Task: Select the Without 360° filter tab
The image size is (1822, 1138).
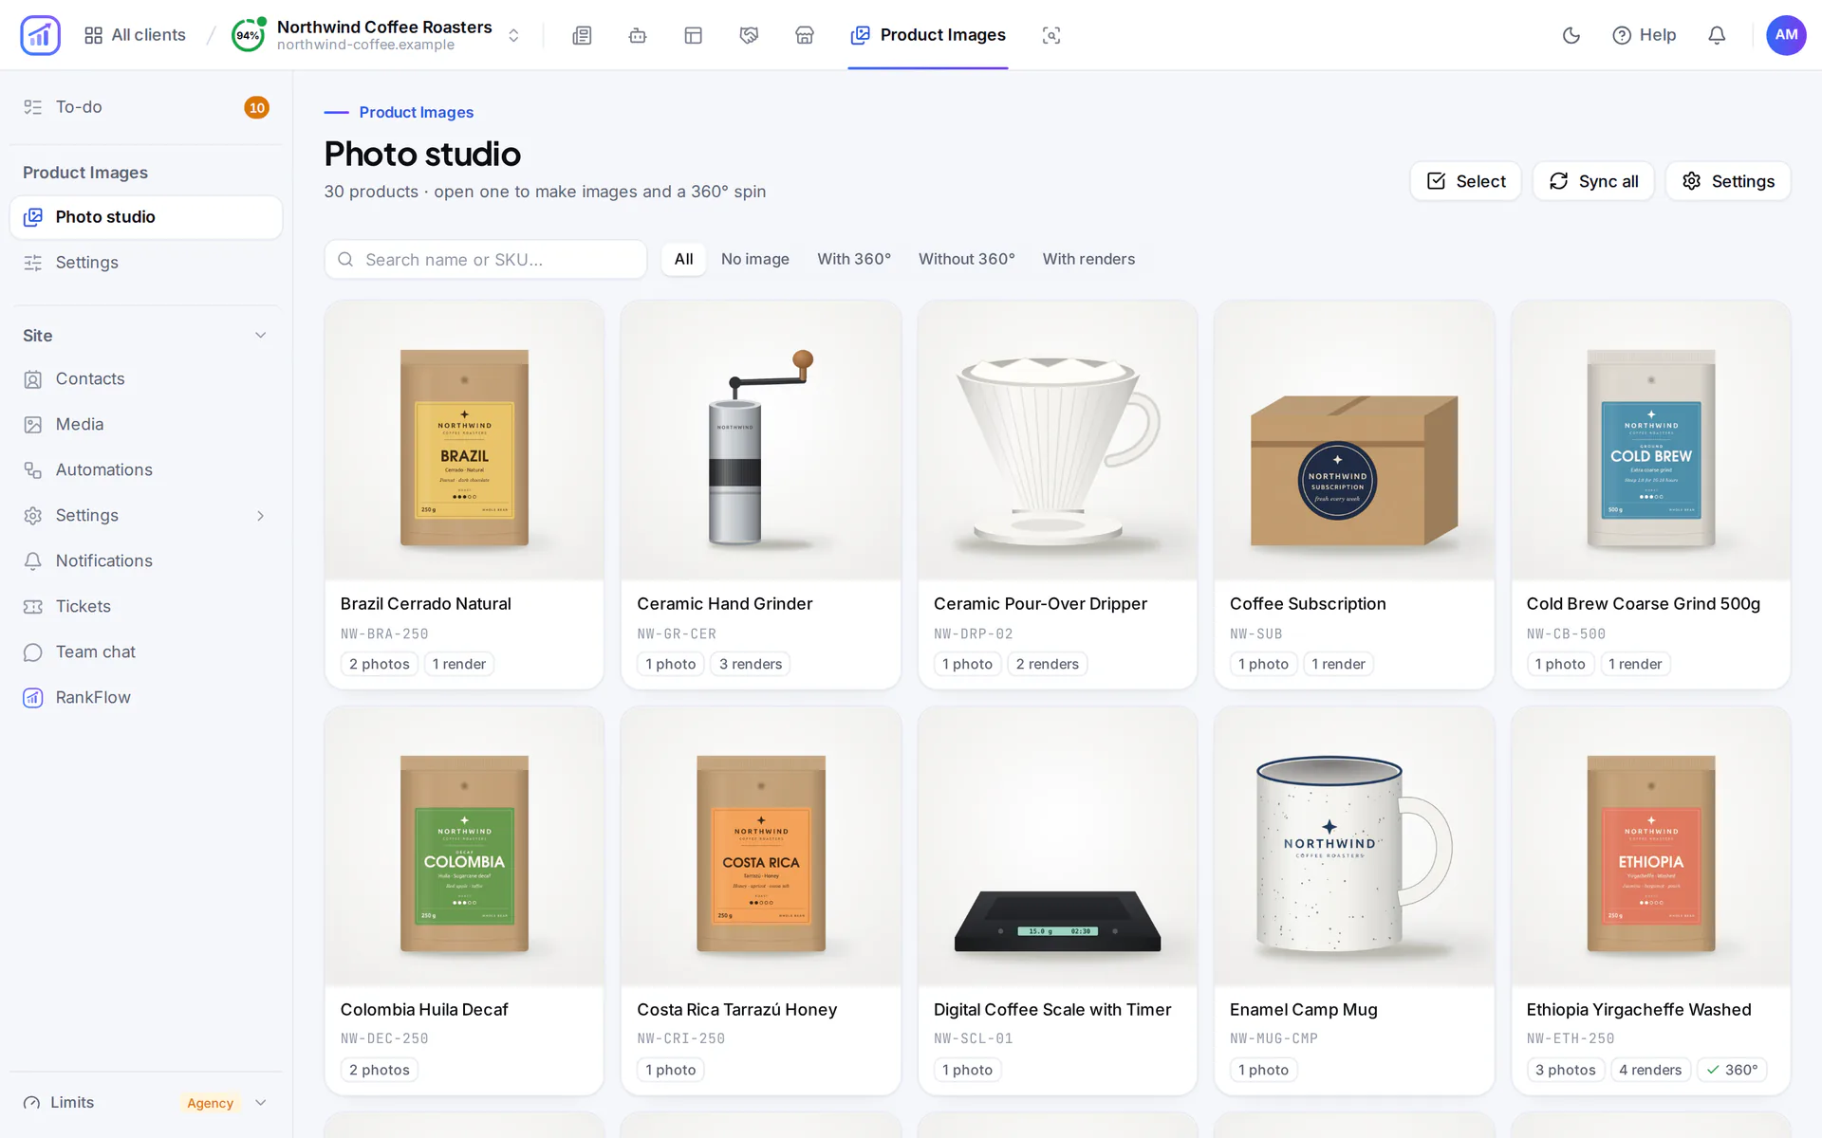Action: (967, 259)
